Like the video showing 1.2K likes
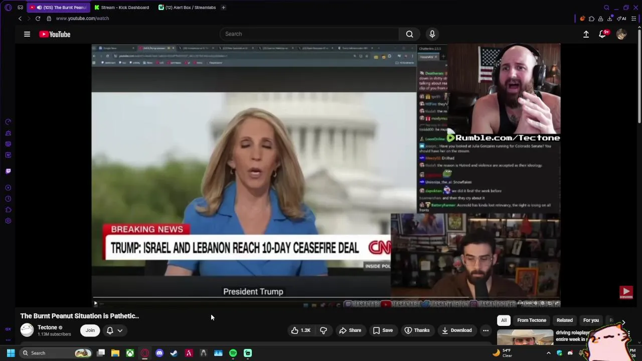 pyautogui.click(x=300, y=330)
